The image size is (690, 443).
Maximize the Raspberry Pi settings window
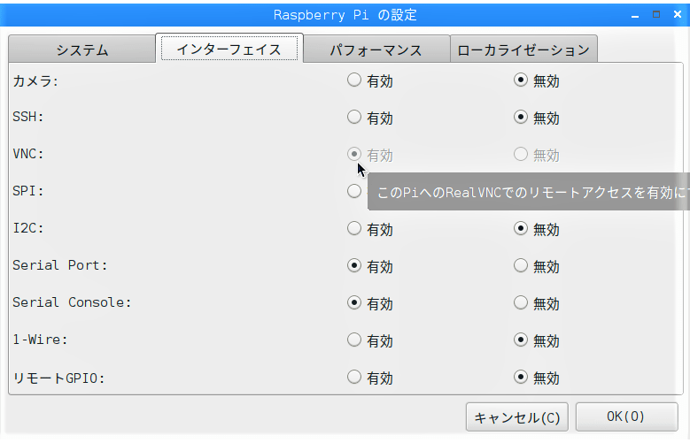[x=656, y=14]
